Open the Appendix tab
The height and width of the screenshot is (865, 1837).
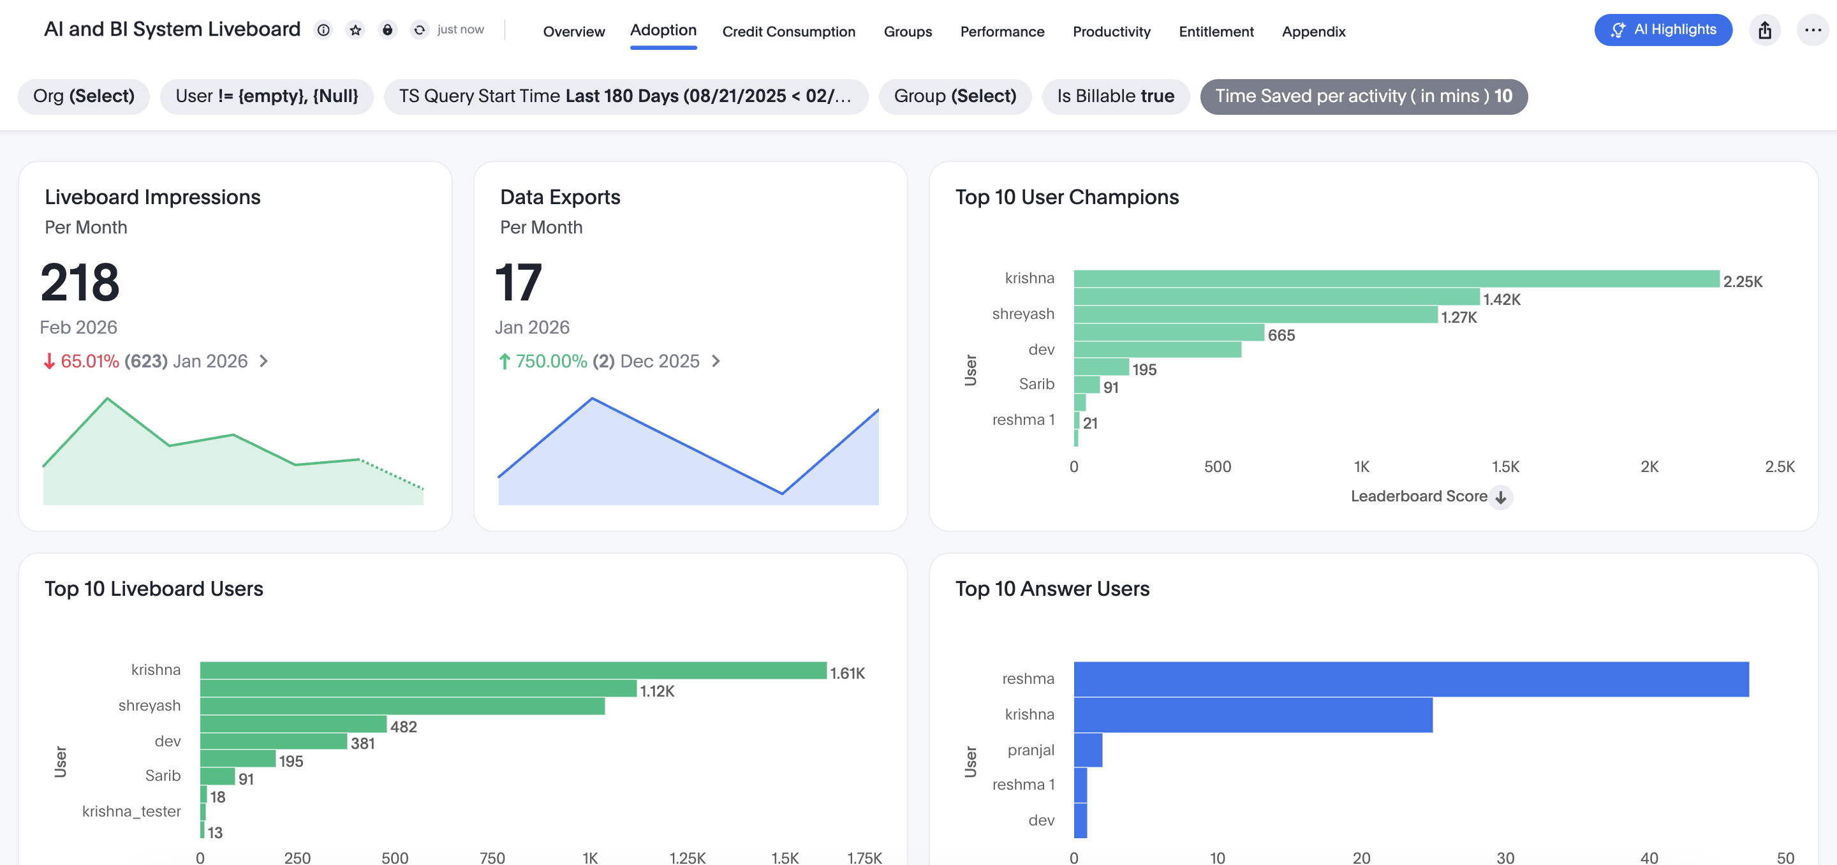tap(1313, 31)
